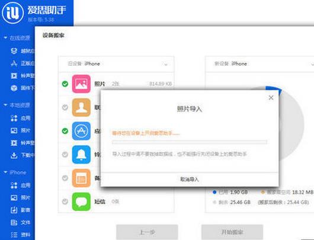Image resolution: width=314 pixels, height=240 pixels.
Task: Check the contacts row checkbox
Action: point(65,107)
